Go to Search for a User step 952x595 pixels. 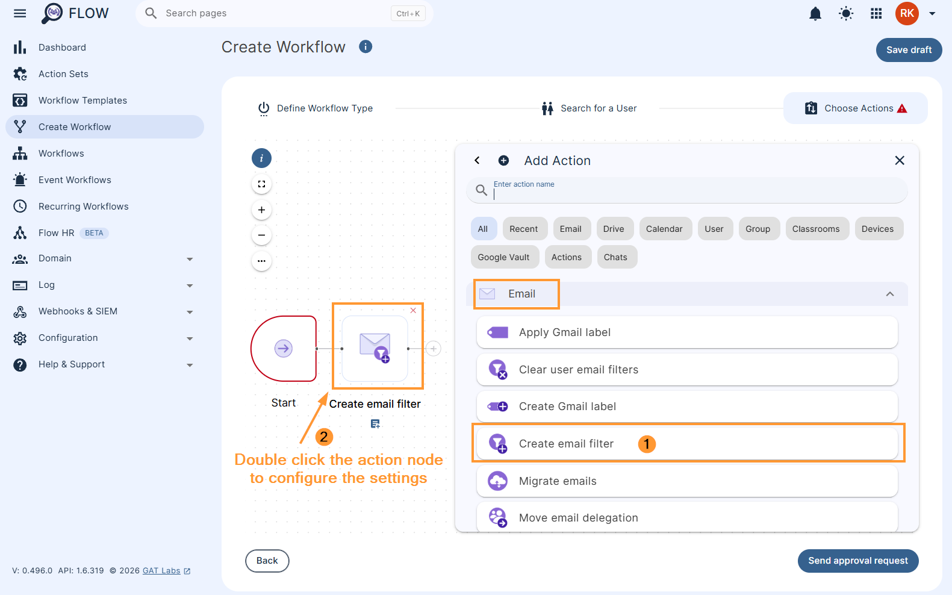pos(589,108)
